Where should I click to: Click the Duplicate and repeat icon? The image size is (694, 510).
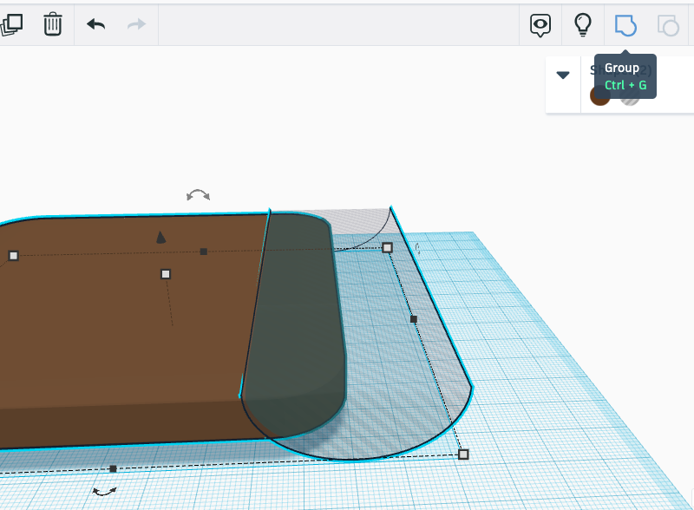(11, 24)
